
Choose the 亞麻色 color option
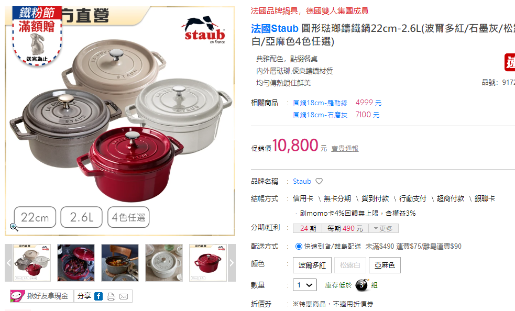pos(385,265)
